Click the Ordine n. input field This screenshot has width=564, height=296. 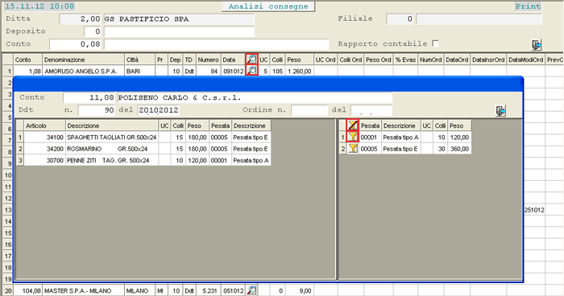(x=309, y=110)
